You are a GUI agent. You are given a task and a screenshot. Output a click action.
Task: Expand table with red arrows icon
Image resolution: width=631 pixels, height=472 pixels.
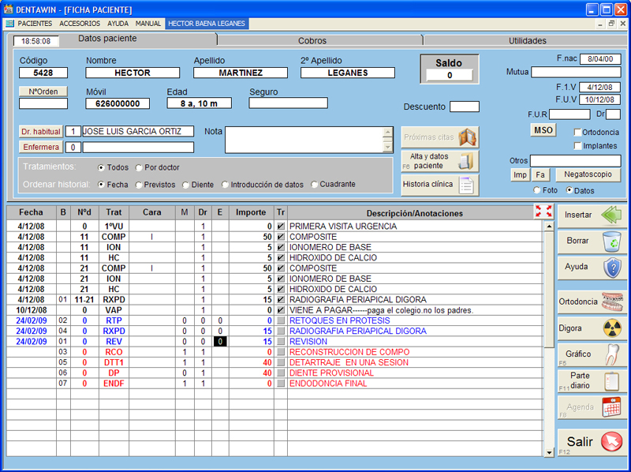(543, 212)
